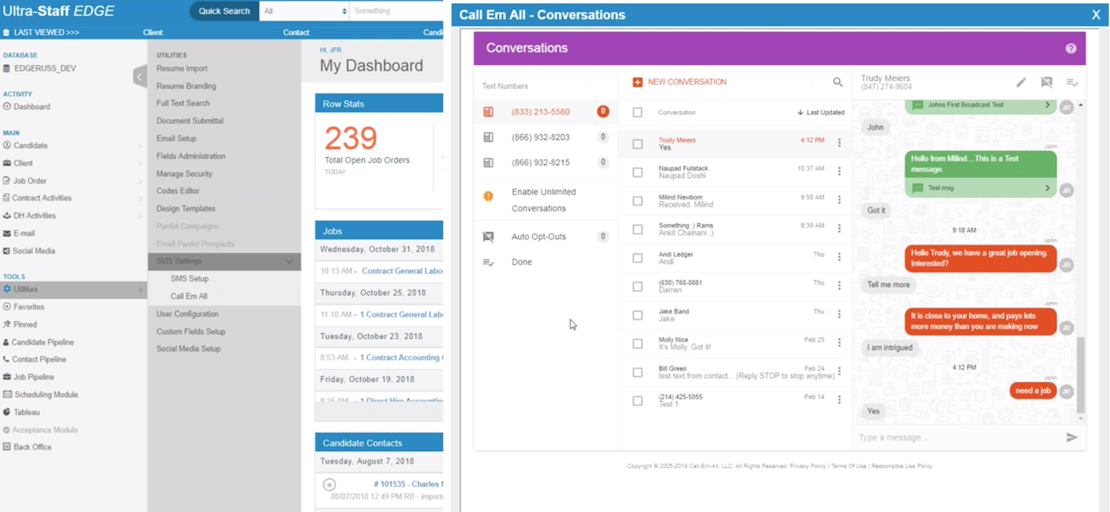Check the Trudy Meiers conversation checkbox

tap(637, 144)
